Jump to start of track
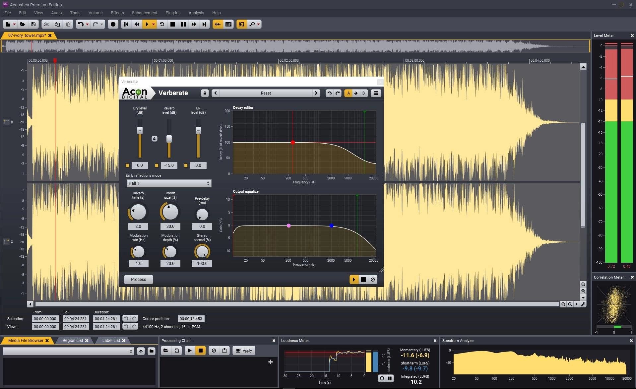Image resolution: width=636 pixels, height=389 pixels. 126,24
